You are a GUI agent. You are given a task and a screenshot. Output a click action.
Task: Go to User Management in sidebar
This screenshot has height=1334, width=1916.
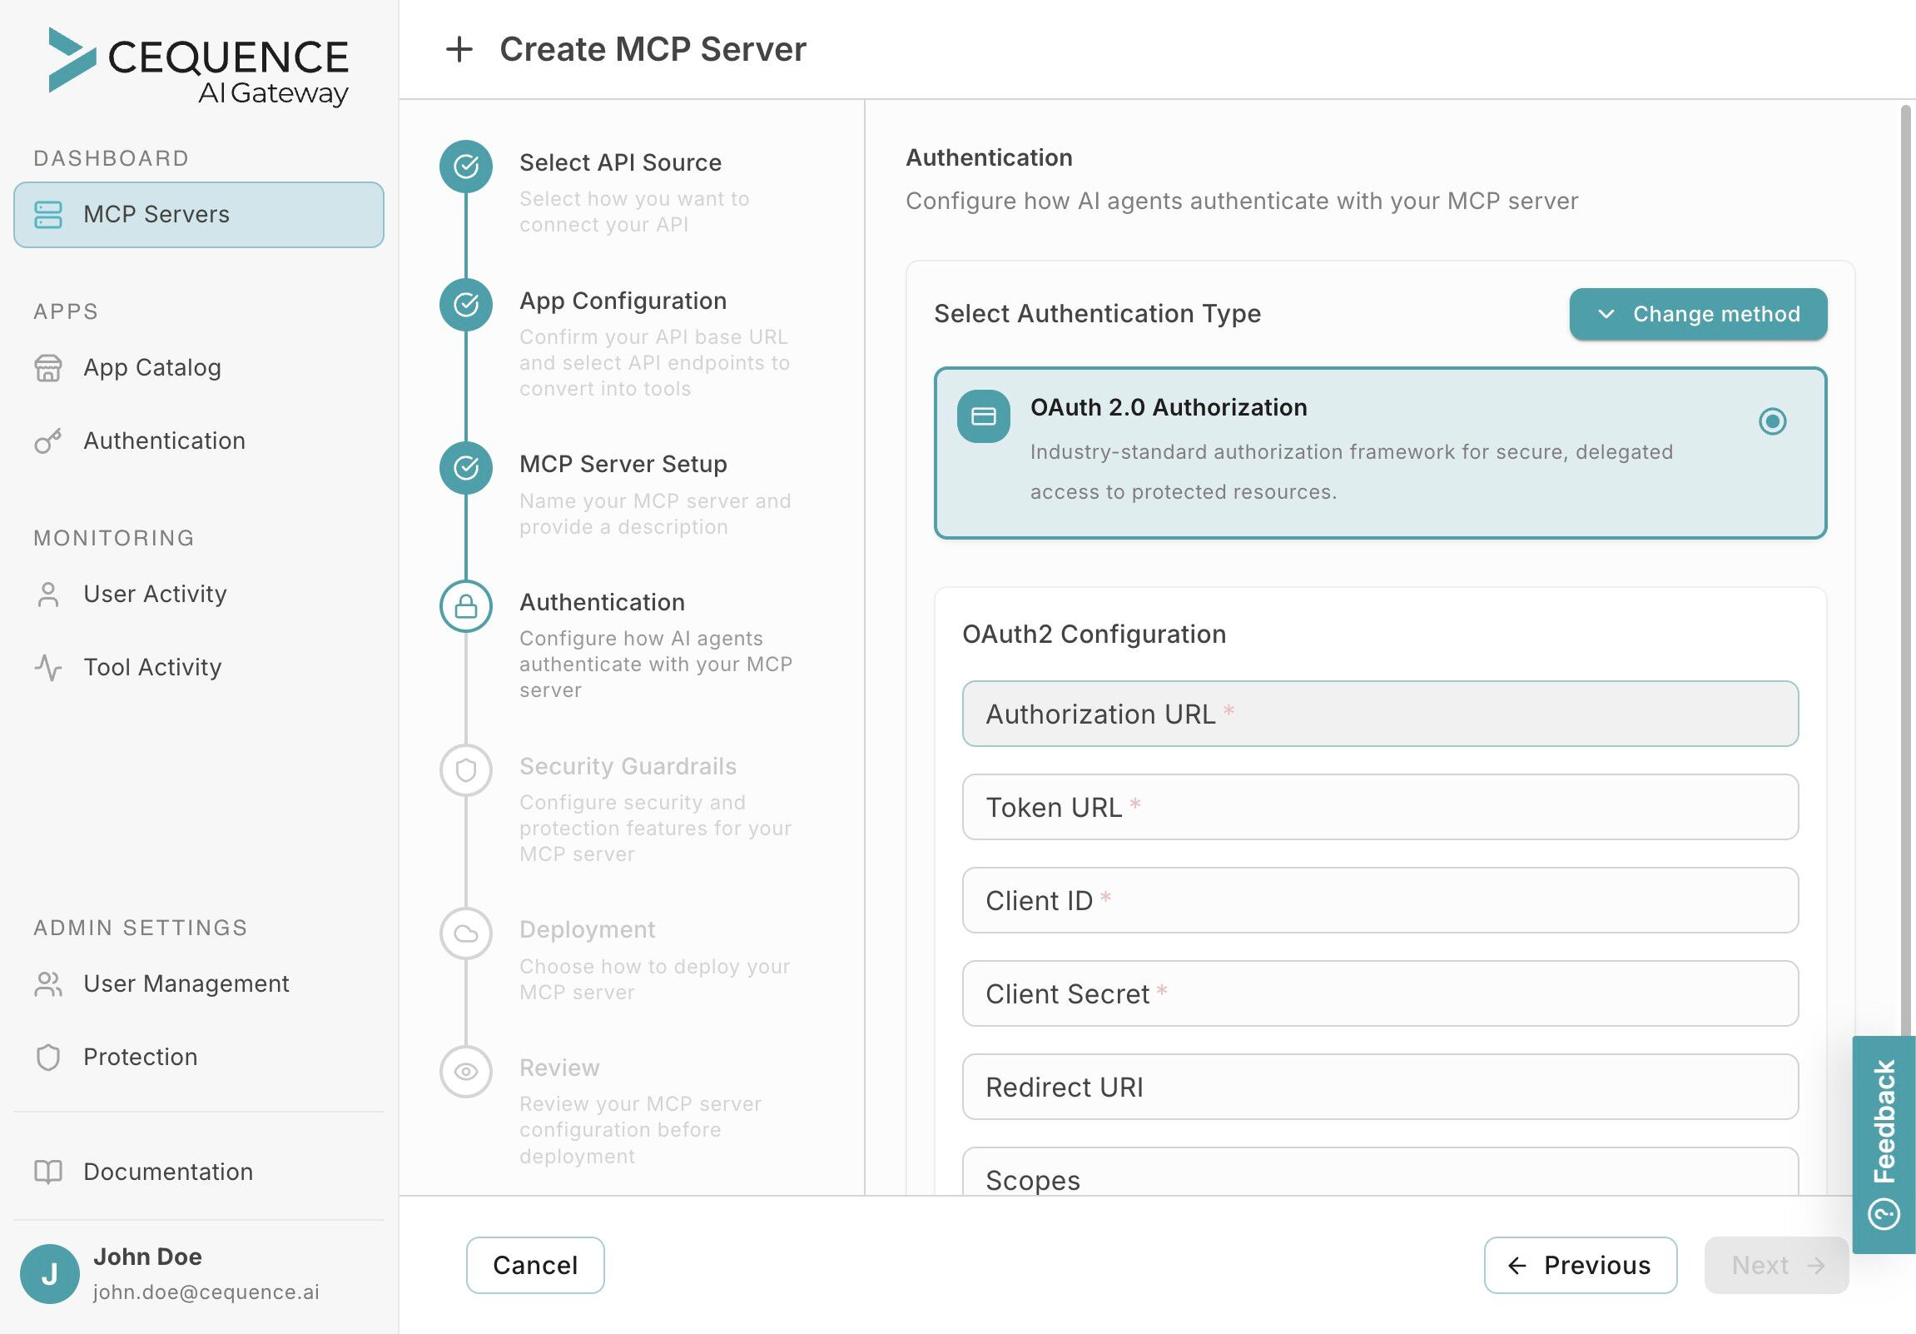186,983
